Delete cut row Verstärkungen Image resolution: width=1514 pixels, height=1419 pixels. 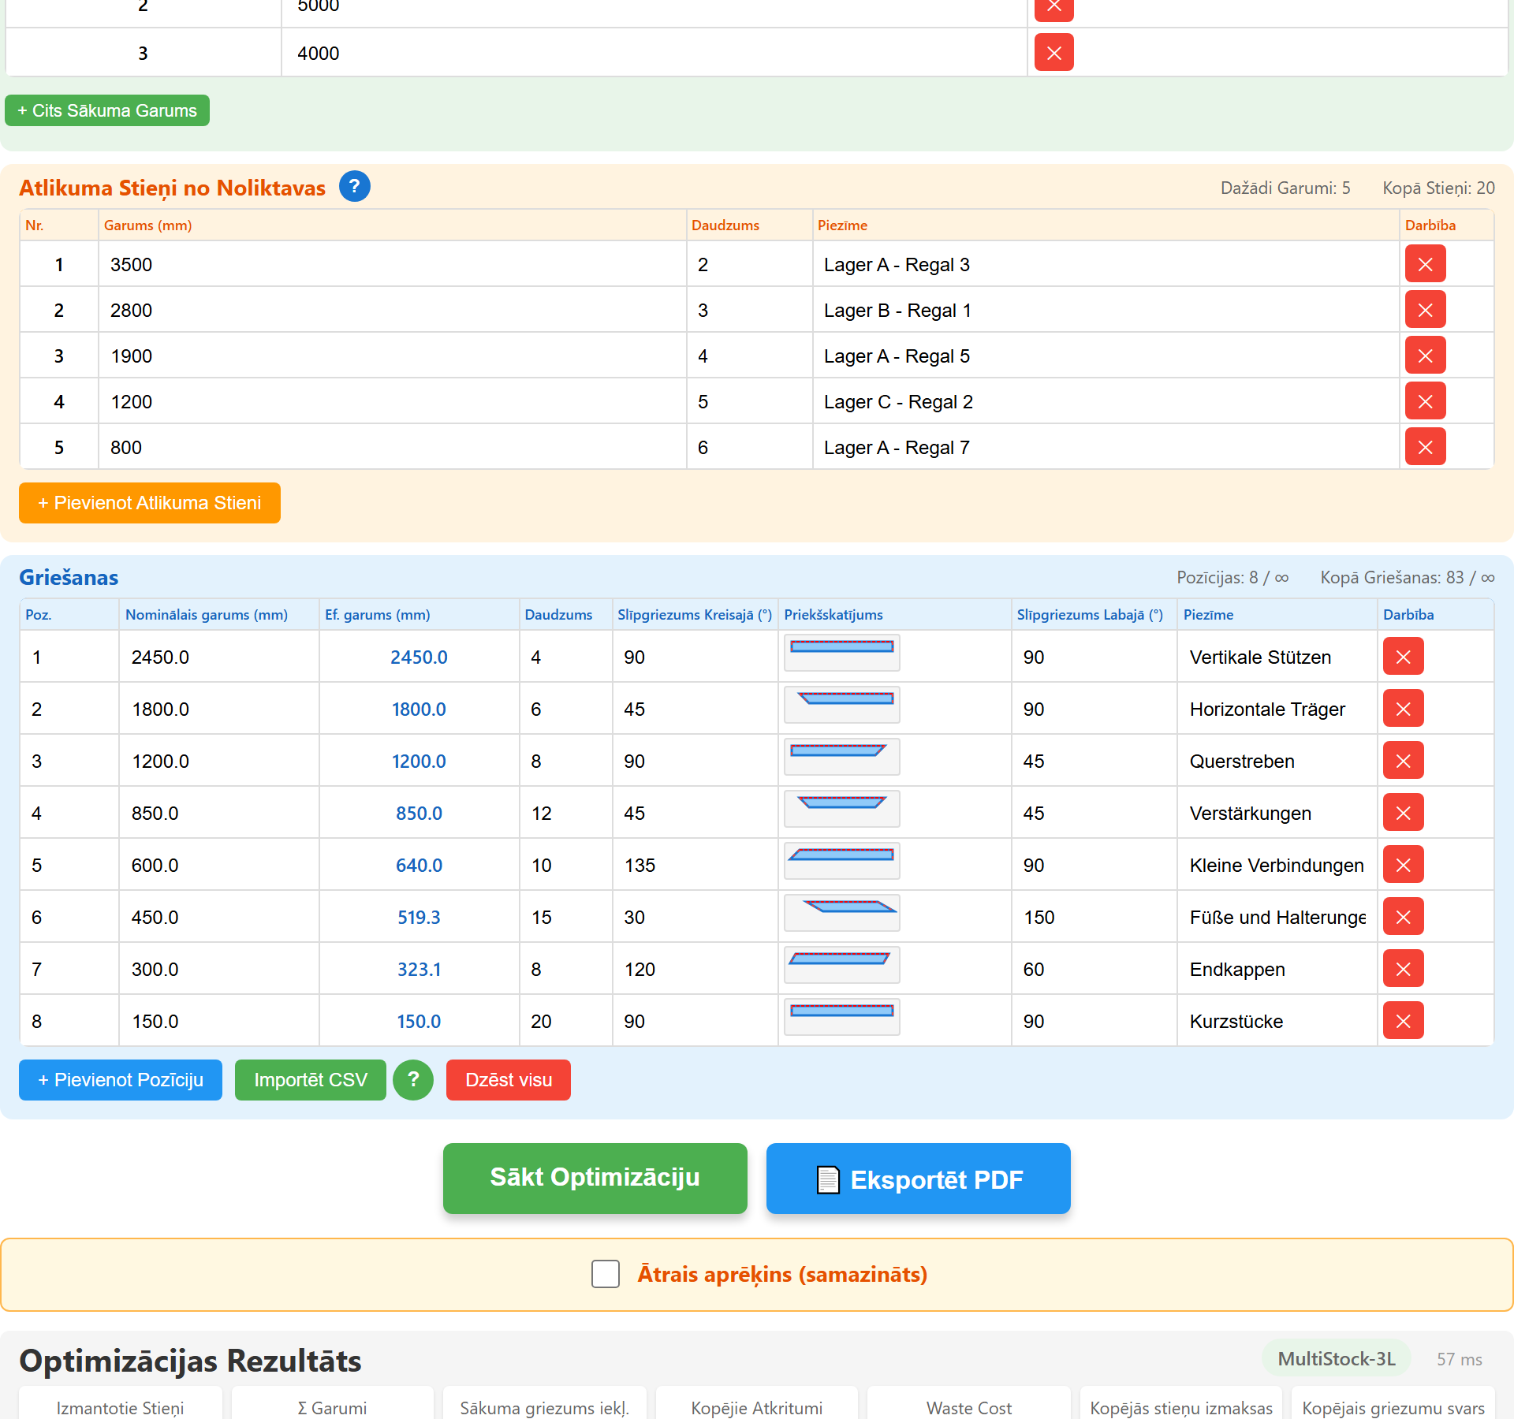1403,813
